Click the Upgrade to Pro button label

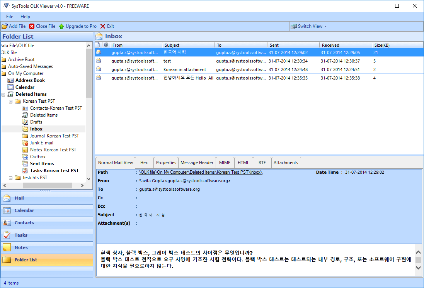click(81, 26)
